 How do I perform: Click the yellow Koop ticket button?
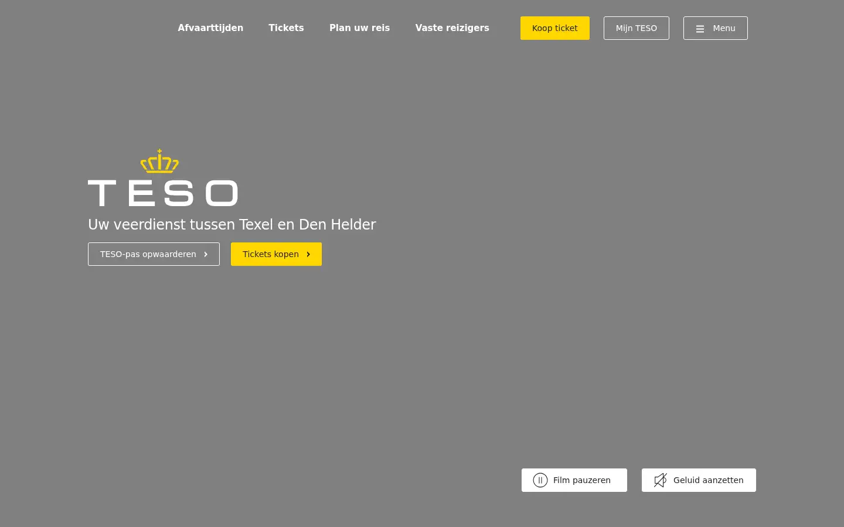(x=554, y=28)
